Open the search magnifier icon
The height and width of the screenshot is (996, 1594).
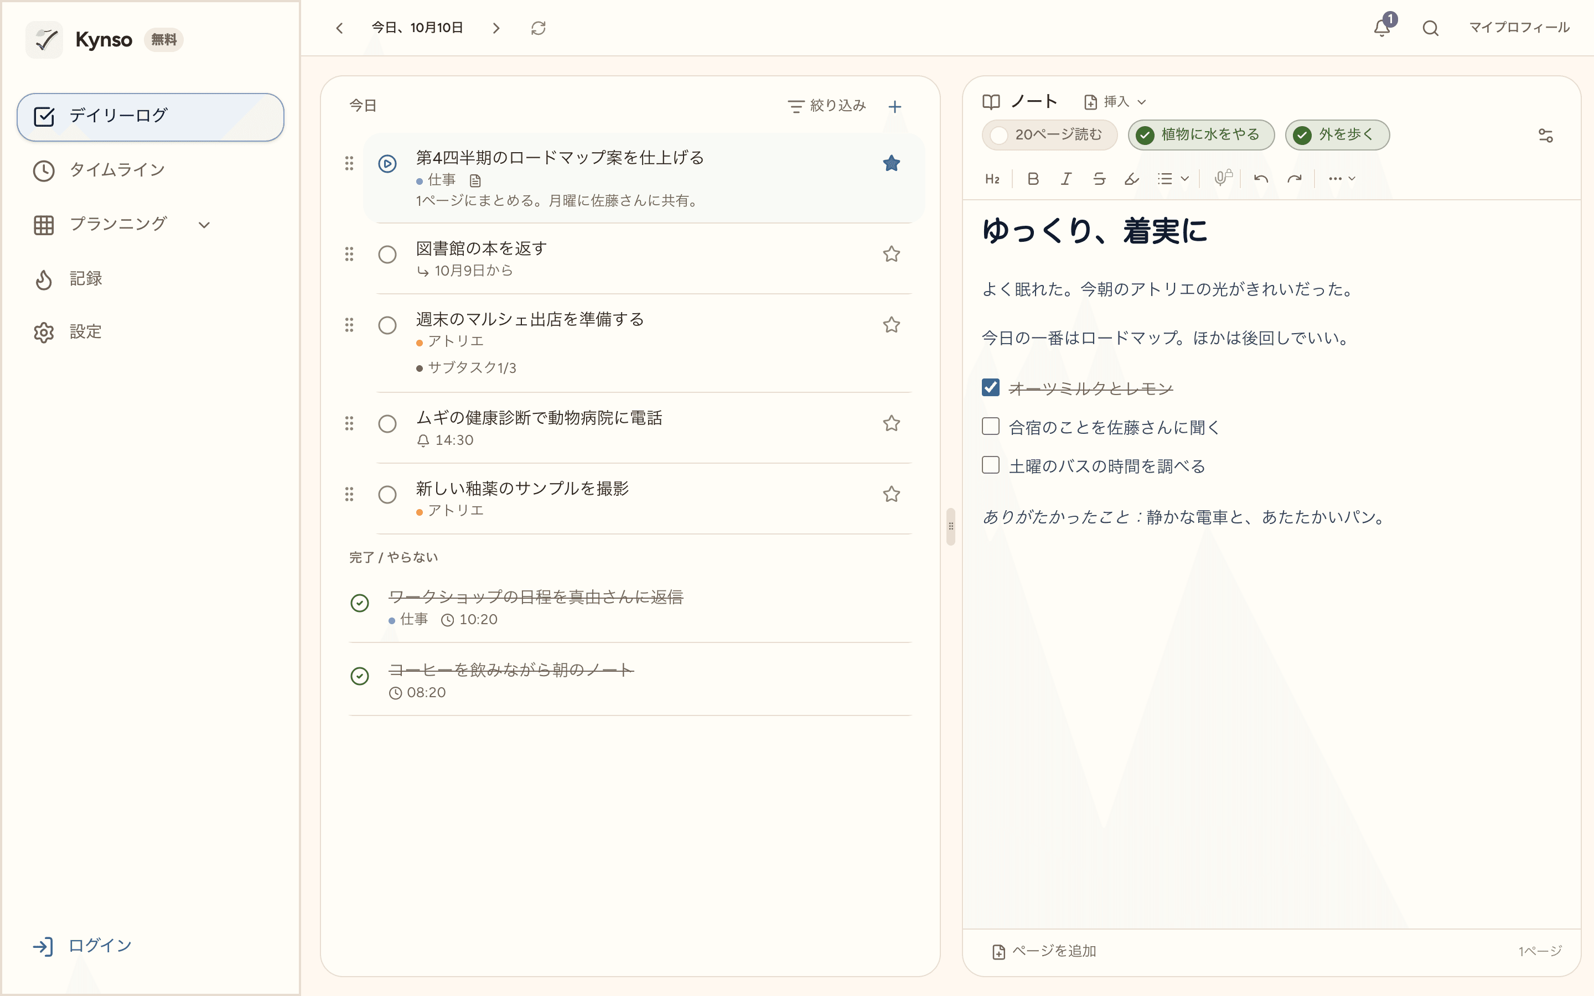[1430, 28]
